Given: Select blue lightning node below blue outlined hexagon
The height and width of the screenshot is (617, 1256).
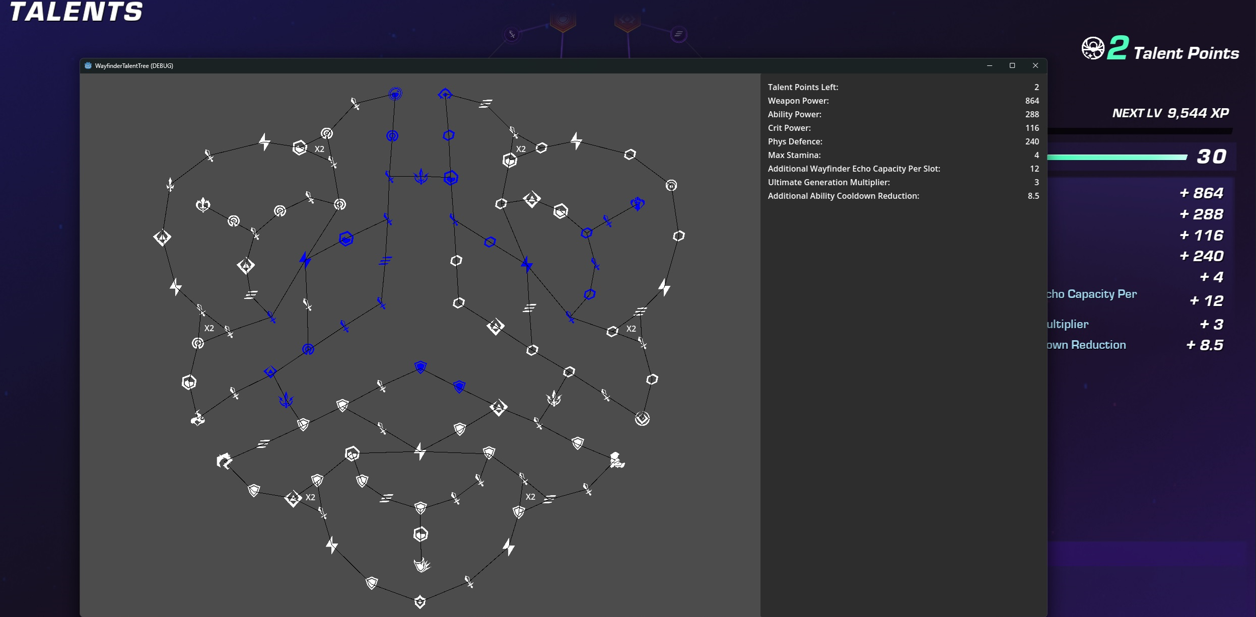Looking at the screenshot, I should [x=527, y=264].
